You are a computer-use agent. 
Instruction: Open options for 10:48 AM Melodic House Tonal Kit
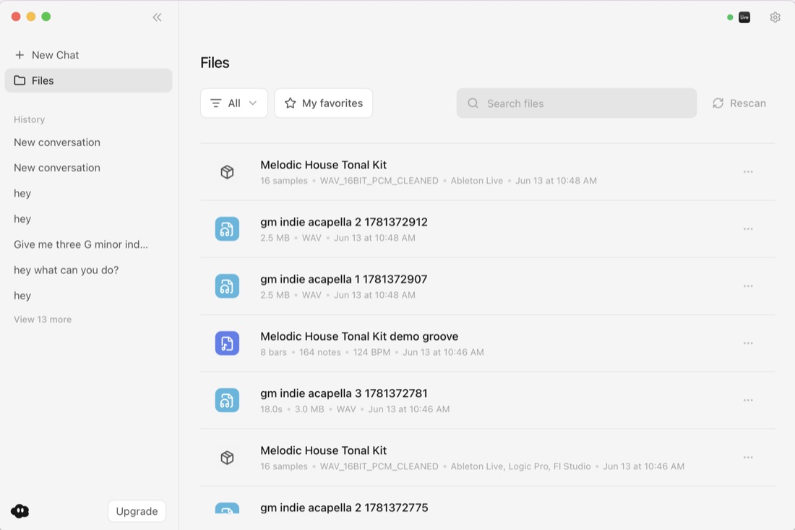click(748, 172)
